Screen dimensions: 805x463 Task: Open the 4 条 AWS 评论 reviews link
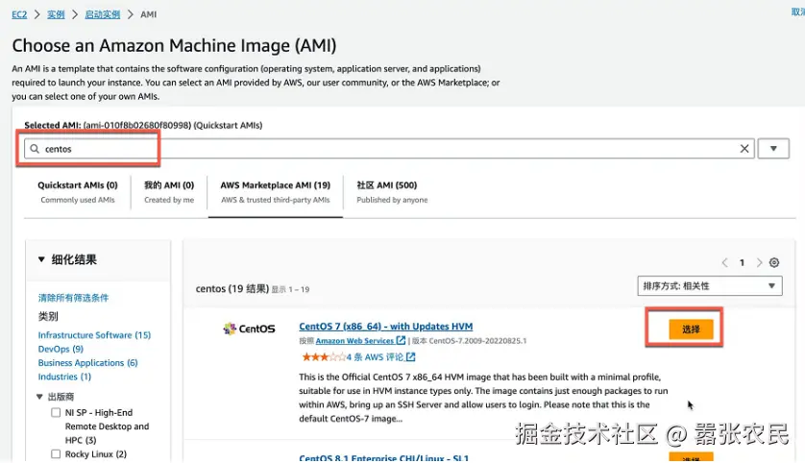375,356
